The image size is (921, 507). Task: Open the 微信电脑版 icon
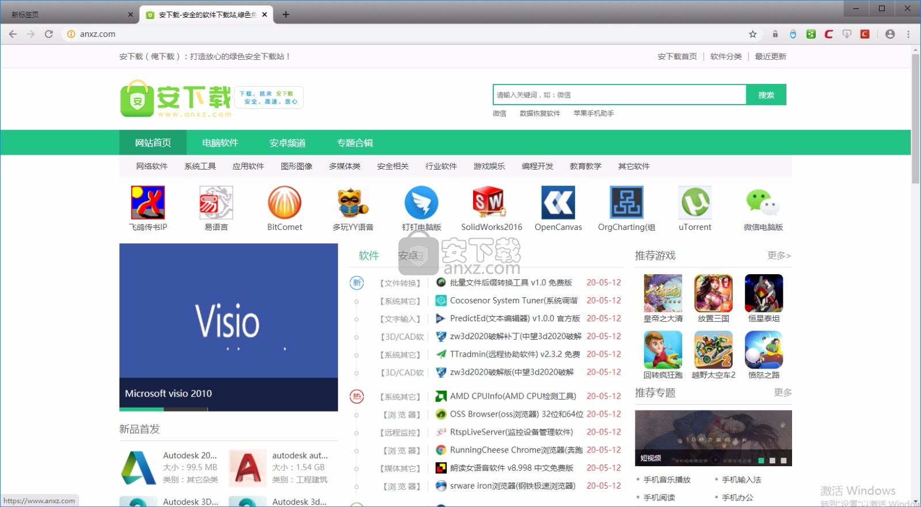pos(763,202)
